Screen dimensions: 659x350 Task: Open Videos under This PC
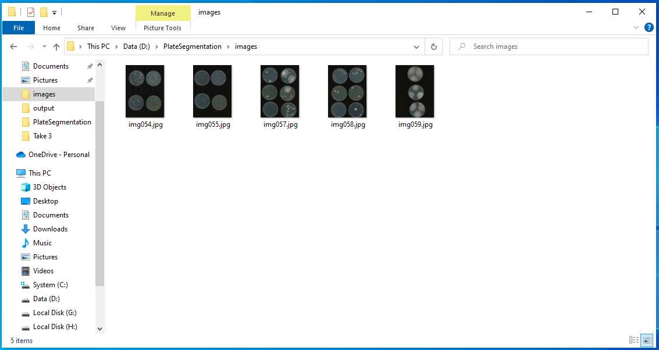(x=43, y=270)
